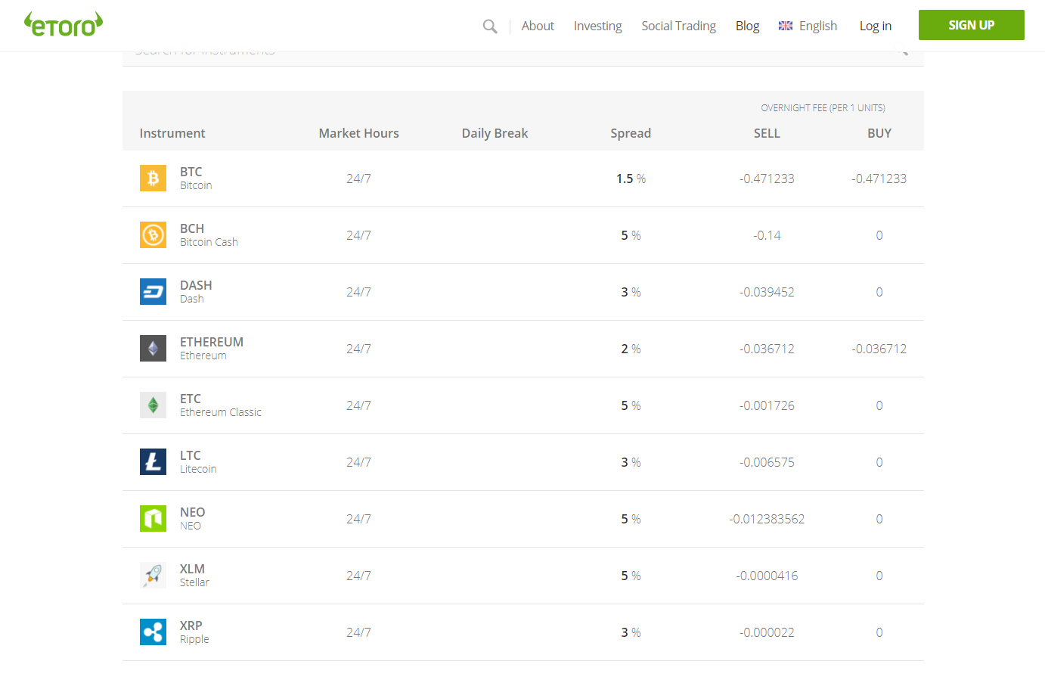1045x683 pixels.
Task: Click the BTC instrument name
Action: tap(191, 172)
